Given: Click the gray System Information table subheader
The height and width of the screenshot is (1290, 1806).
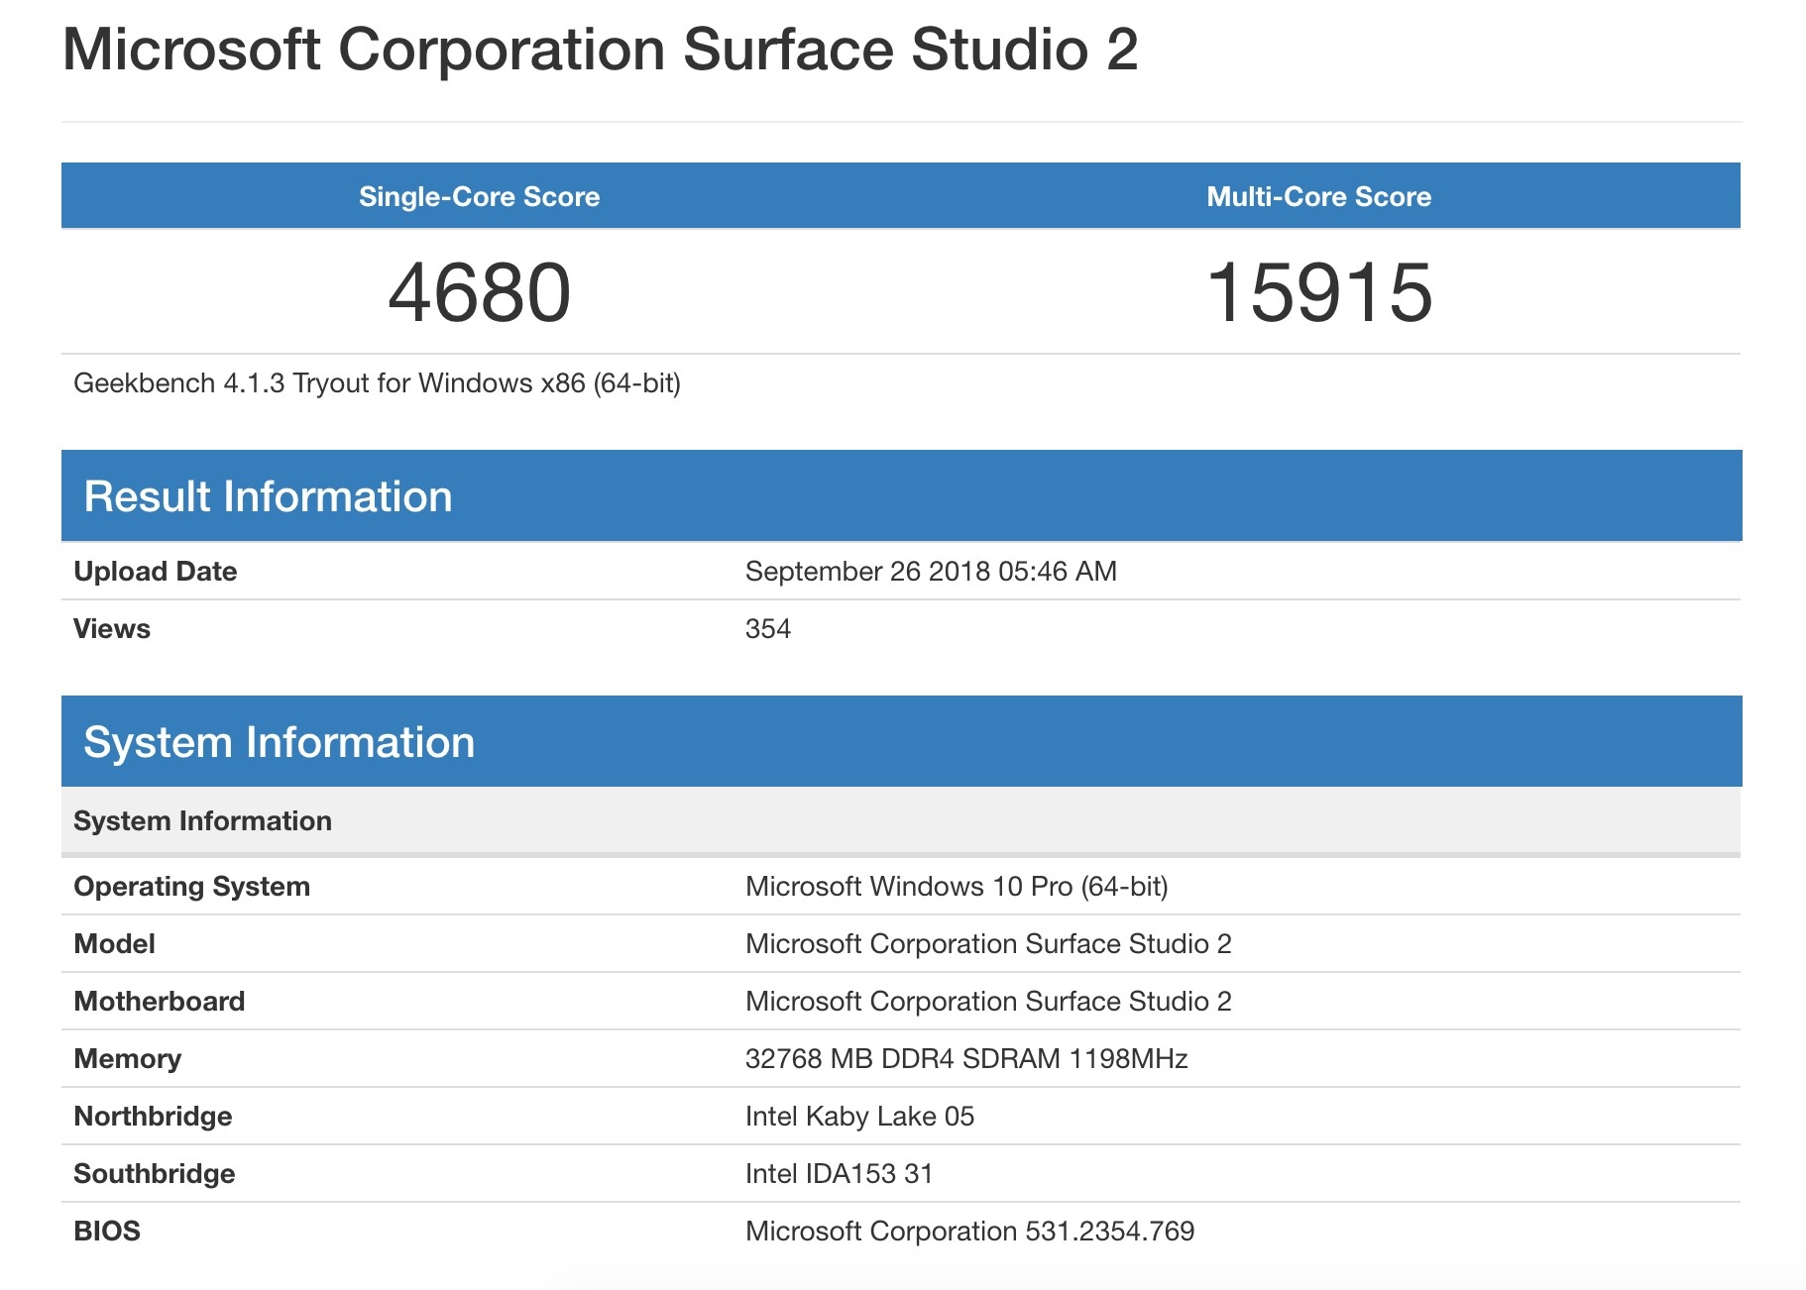Looking at the screenshot, I should 202,821.
